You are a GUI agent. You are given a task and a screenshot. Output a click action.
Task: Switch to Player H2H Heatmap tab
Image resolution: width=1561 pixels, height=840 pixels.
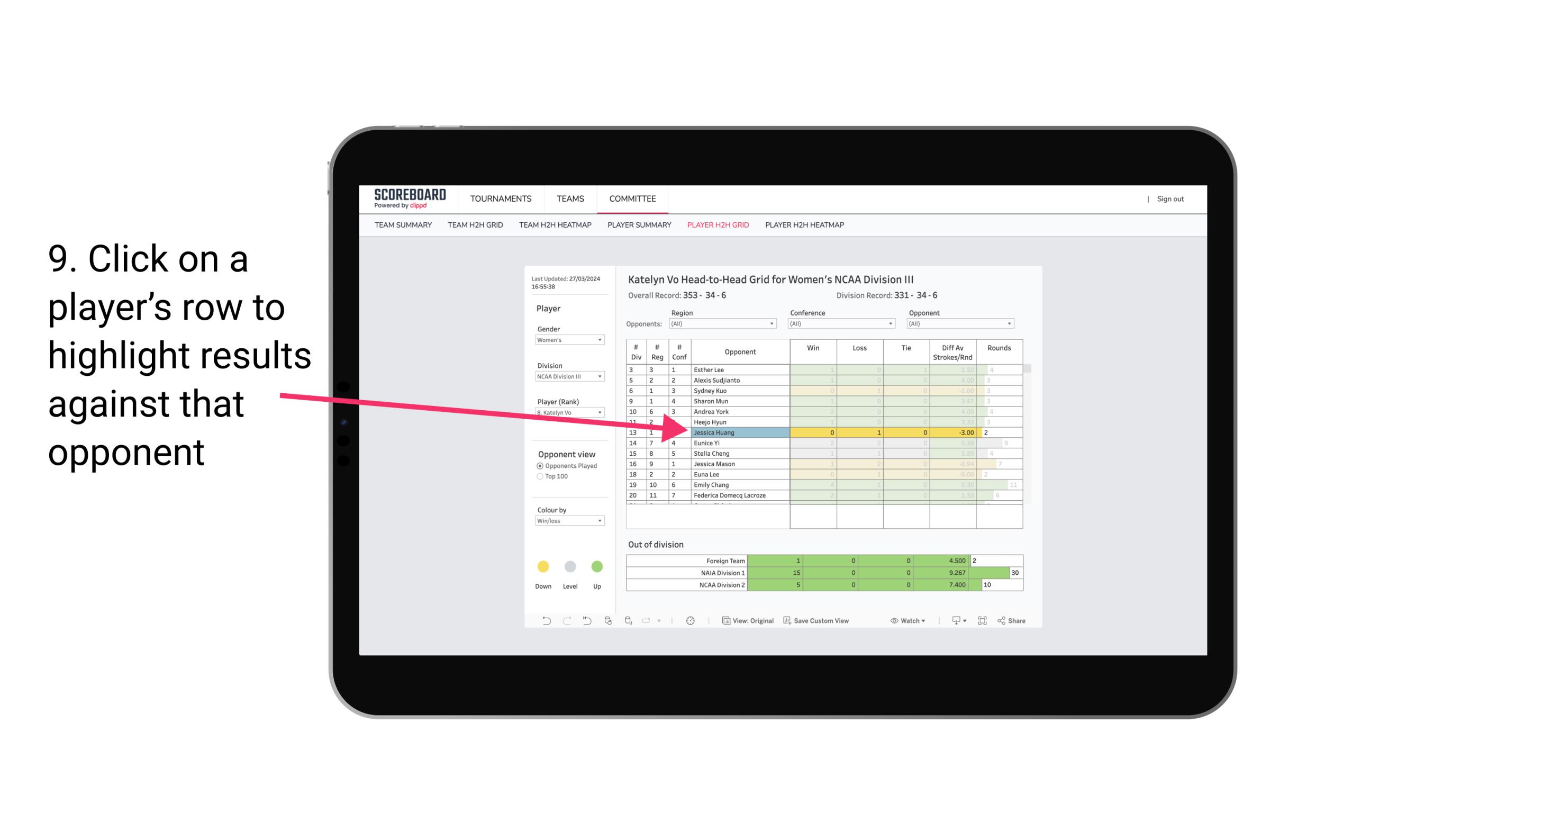(x=805, y=227)
